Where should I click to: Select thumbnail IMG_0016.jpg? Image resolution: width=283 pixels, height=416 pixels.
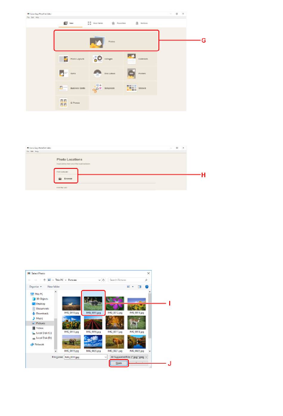point(93,324)
